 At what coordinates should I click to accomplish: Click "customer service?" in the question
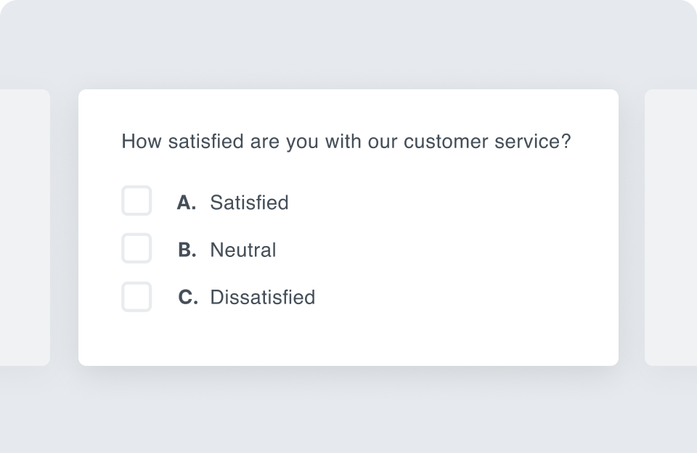487,142
